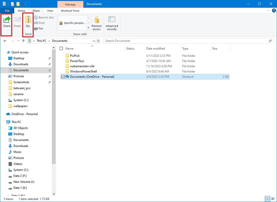The width and height of the screenshot is (277, 202).
Task: Click Remove access in the ribbon
Action: tap(97, 23)
